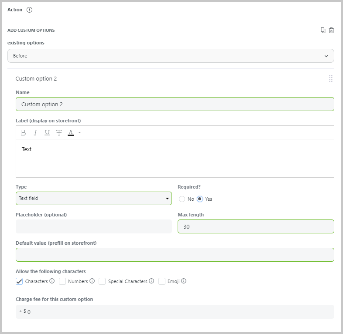Open the Type dropdown showing Text field

pos(94,198)
